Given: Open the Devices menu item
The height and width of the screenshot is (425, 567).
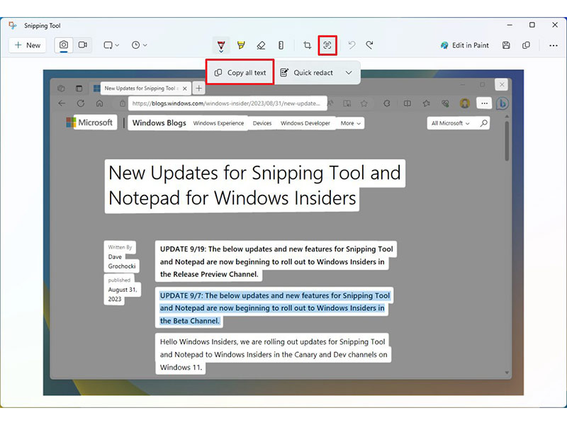Looking at the screenshot, I should (x=262, y=123).
